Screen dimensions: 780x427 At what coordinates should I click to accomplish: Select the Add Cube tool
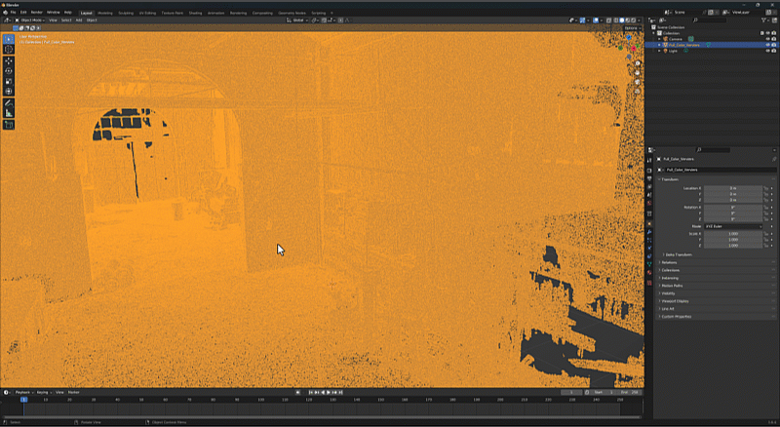point(9,125)
